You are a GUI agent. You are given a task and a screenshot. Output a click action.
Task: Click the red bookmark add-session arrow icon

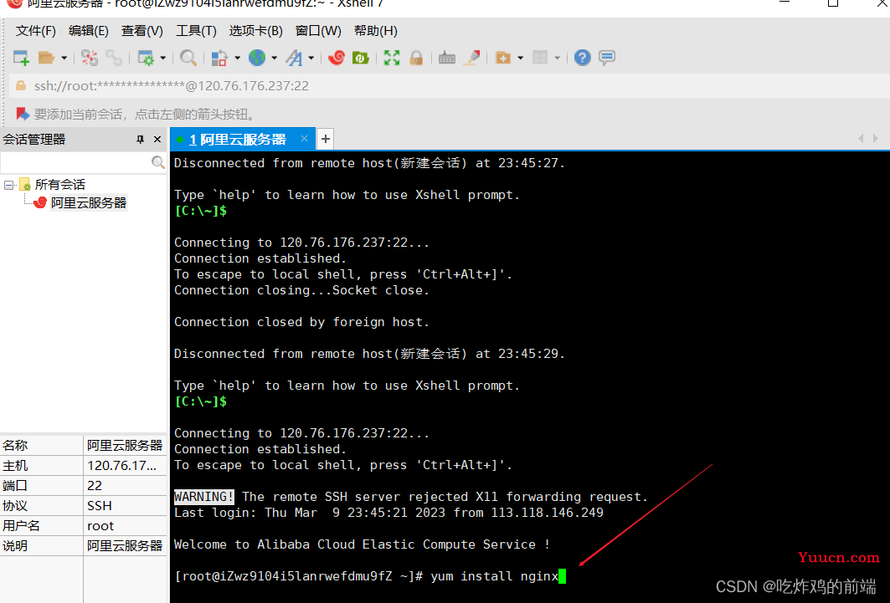pos(23,114)
